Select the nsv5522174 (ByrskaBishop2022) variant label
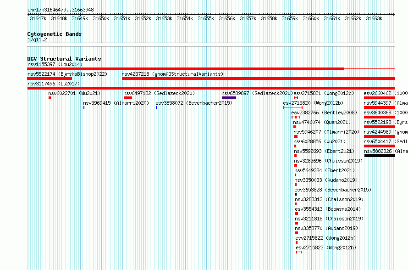 tap(67, 74)
